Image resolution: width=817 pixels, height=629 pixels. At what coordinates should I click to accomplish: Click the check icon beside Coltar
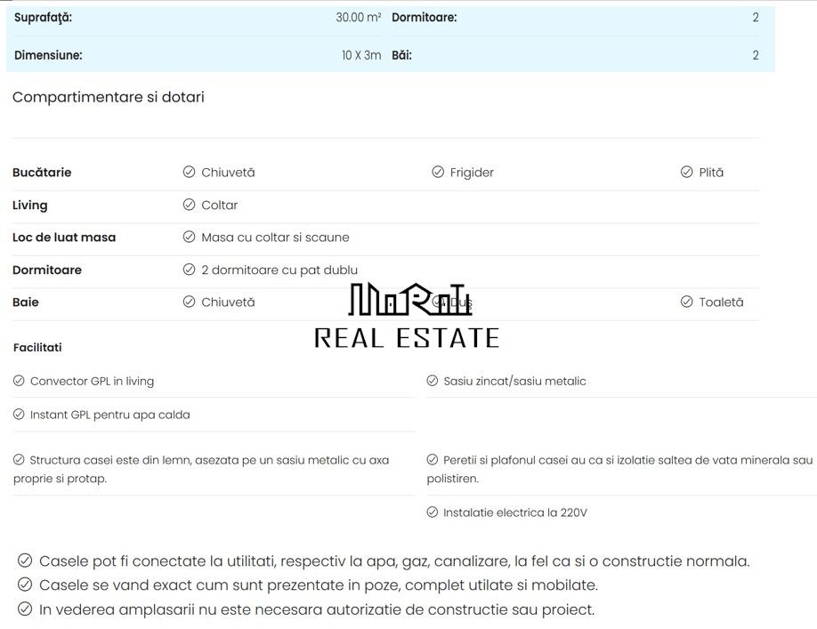click(189, 205)
